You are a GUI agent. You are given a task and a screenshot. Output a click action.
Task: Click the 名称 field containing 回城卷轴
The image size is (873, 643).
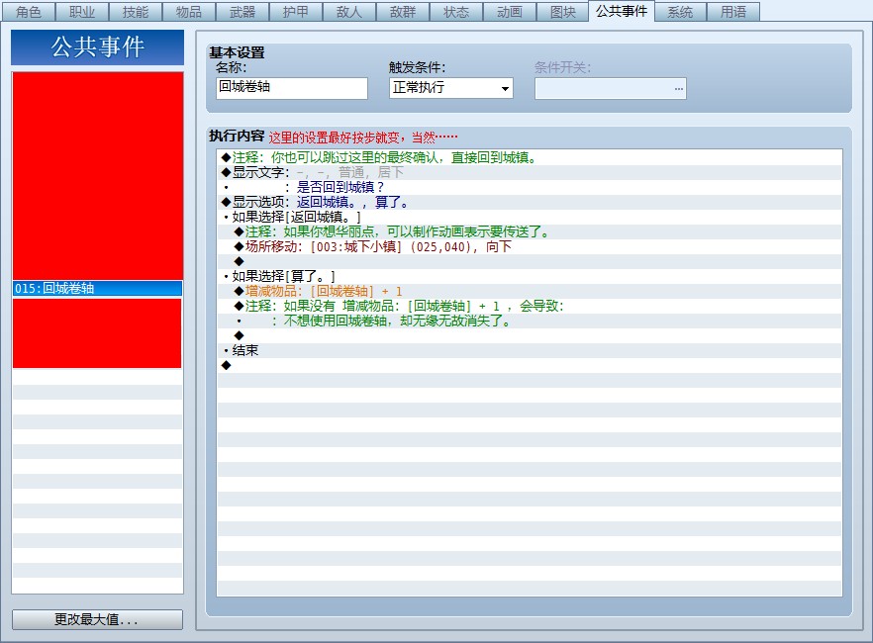coord(292,88)
